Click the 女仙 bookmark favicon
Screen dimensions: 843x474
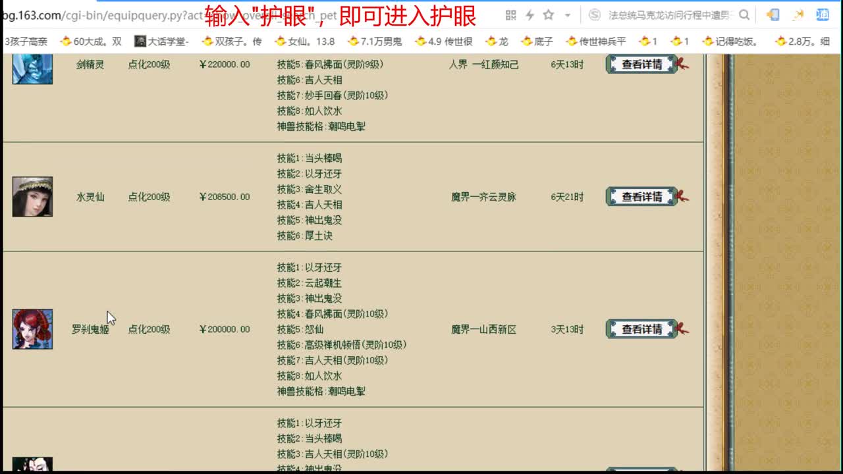click(x=281, y=41)
